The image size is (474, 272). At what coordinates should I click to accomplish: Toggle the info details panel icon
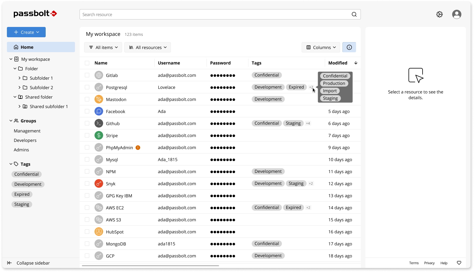point(349,47)
